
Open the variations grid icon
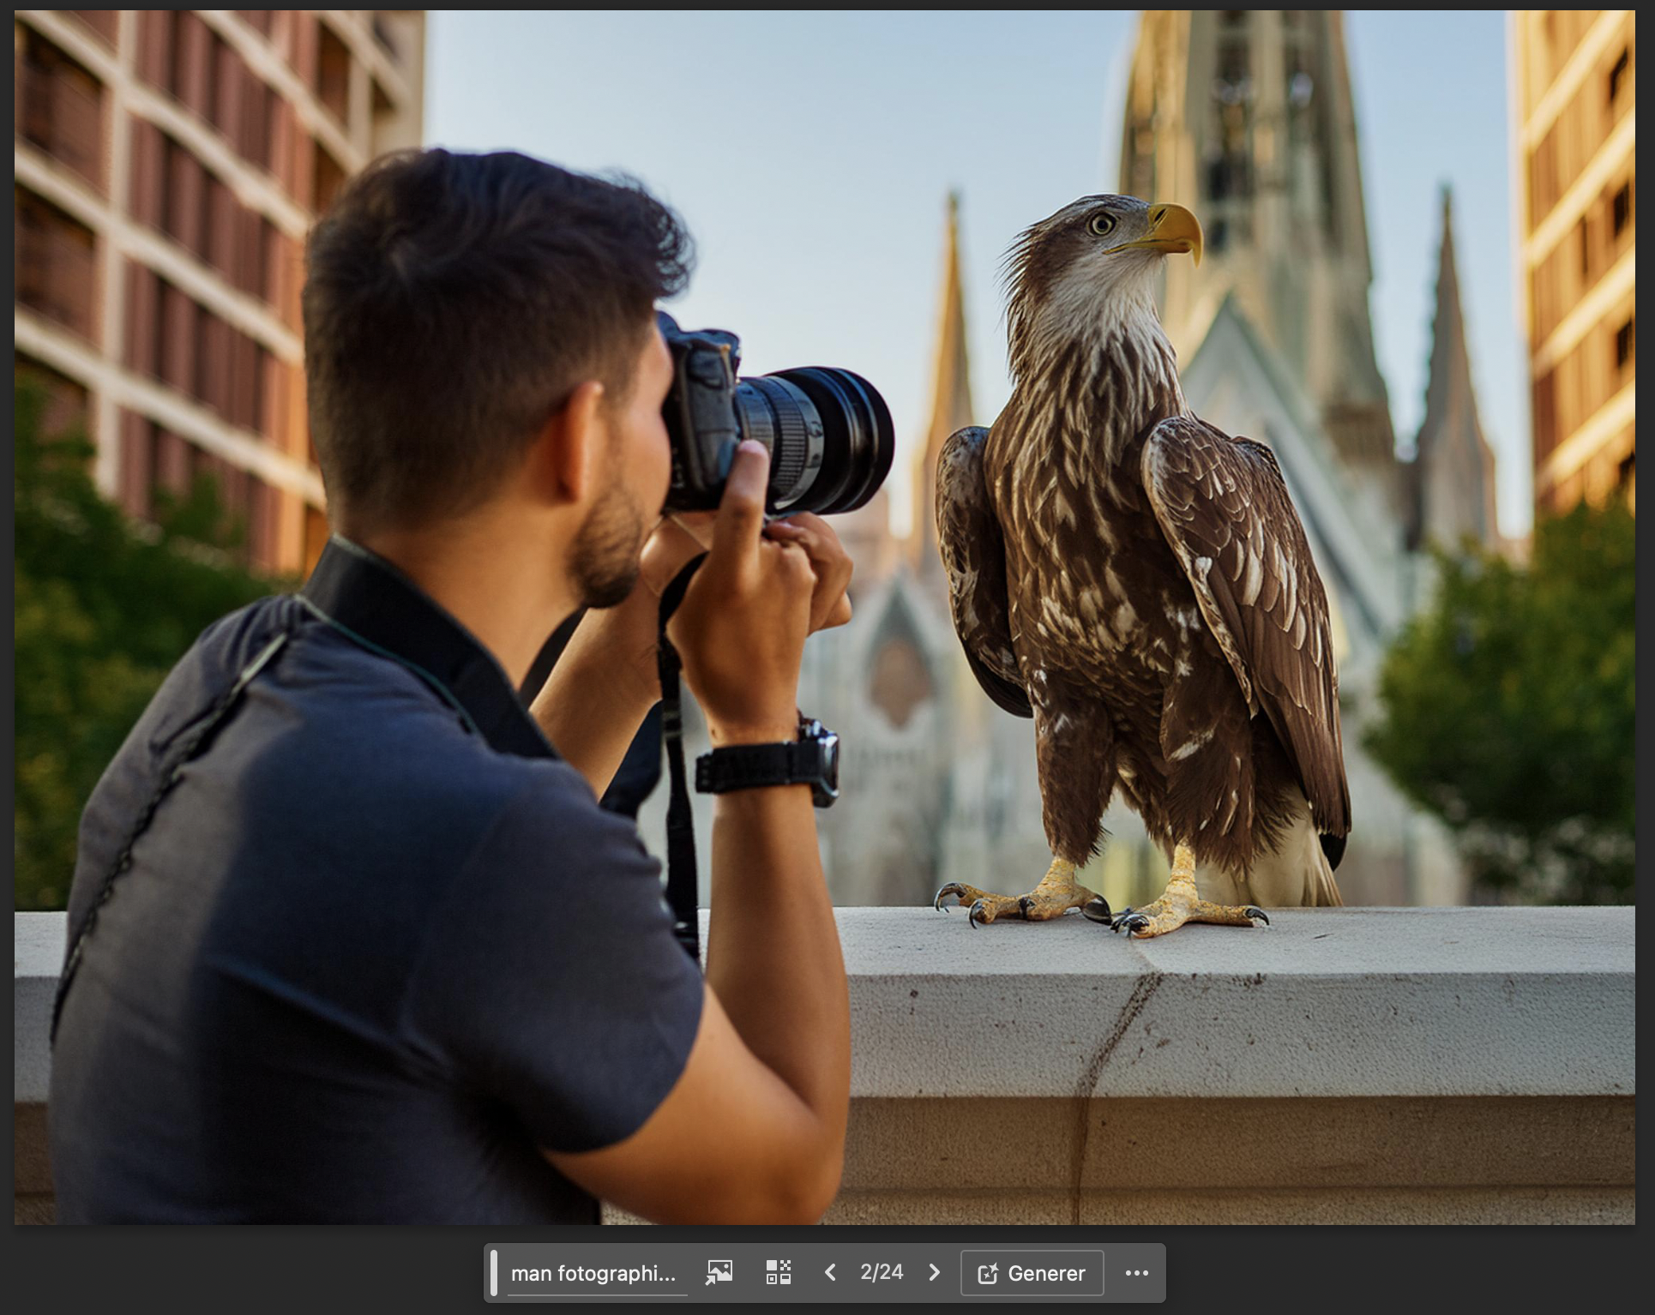click(x=777, y=1274)
